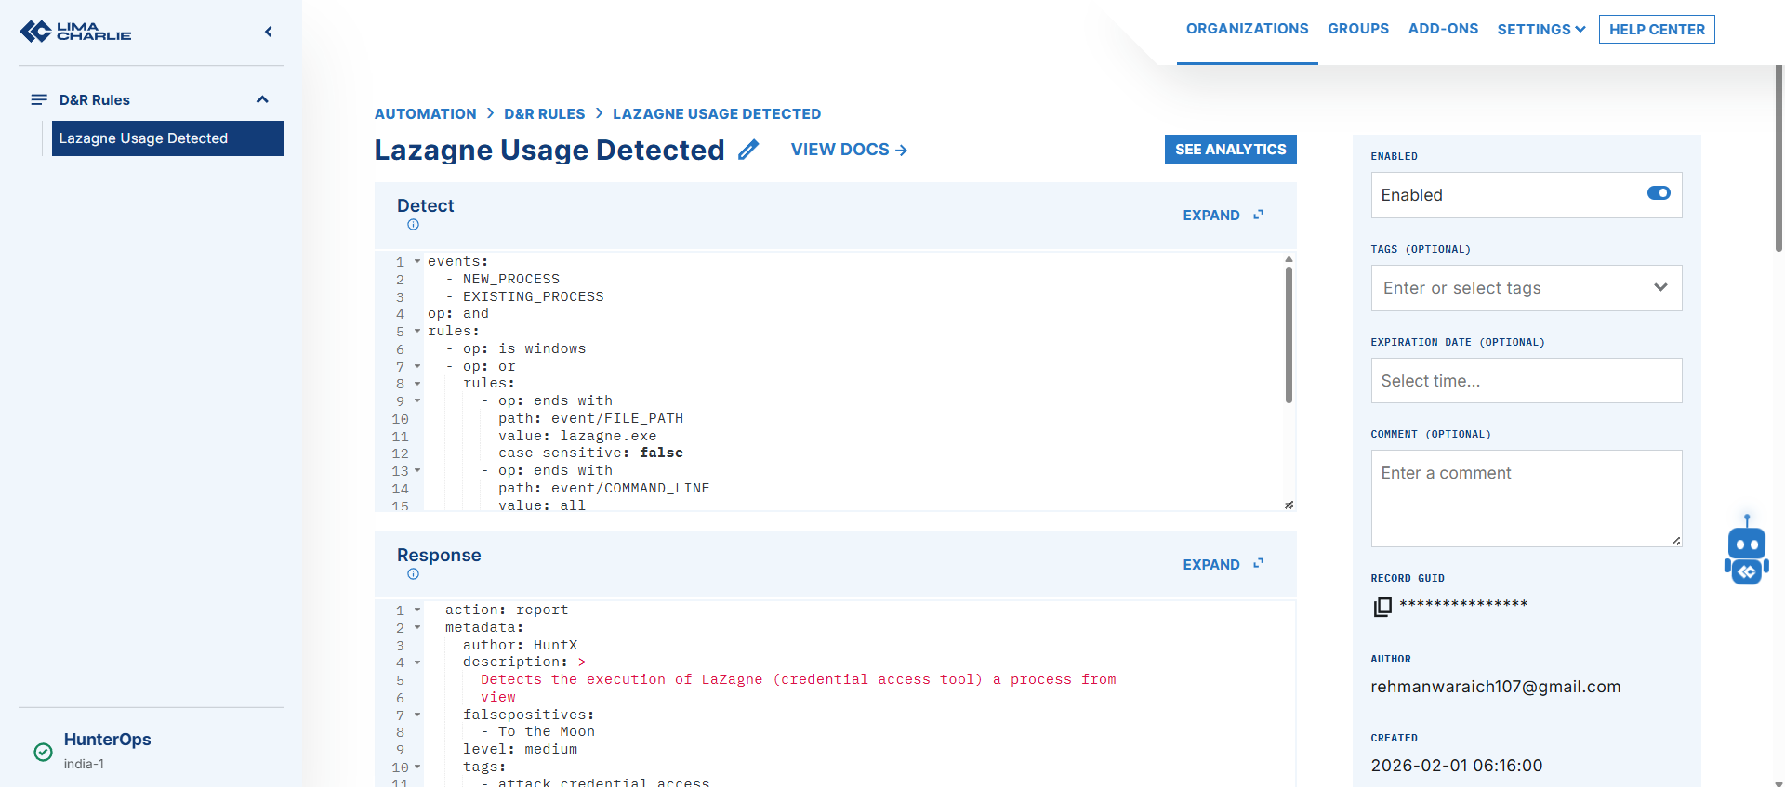The width and height of the screenshot is (1785, 787).
Task: Fold the rules block at Detect line 5
Action: click(417, 332)
